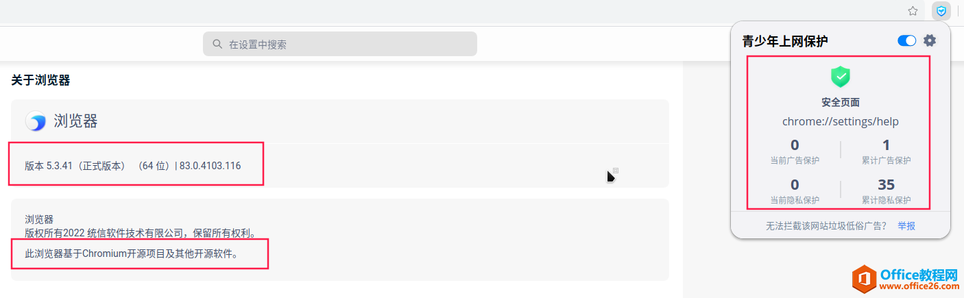Focus the 在设置中搜索 search field

pyautogui.click(x=339, y=44)
